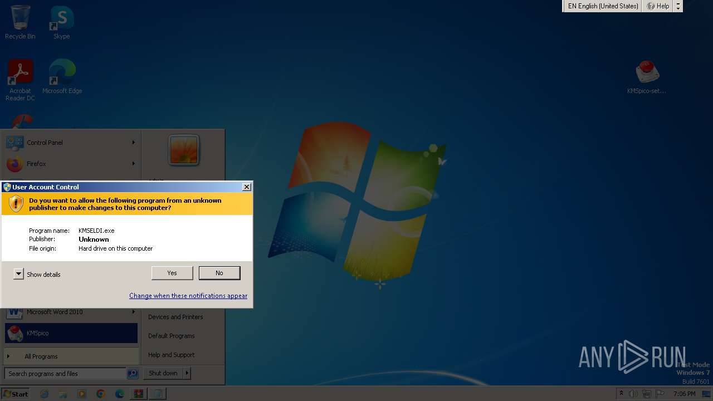Screen dimensions: 713x401
Task: Select Firefox in Start menu
Action: tap(71, 164)
